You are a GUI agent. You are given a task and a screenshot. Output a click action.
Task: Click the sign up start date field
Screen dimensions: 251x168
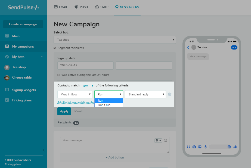click(85, 66)
